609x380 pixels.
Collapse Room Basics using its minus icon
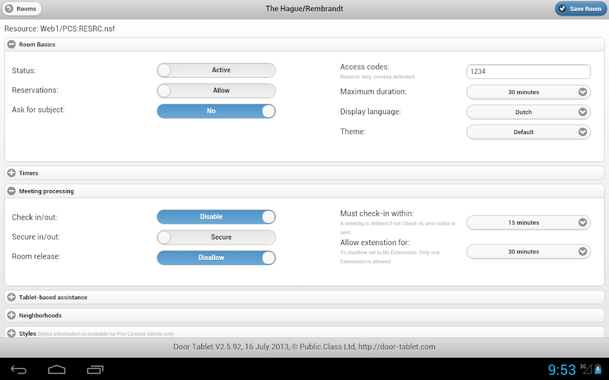[x=12, y=44]
